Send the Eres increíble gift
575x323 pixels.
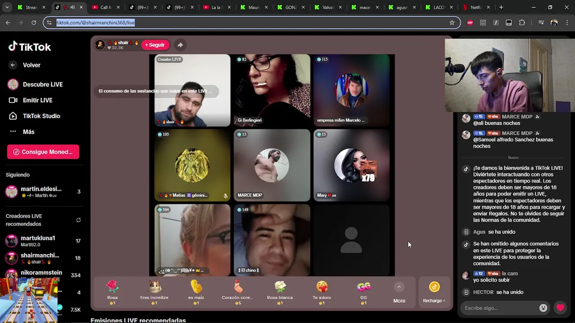click(154, 292)
